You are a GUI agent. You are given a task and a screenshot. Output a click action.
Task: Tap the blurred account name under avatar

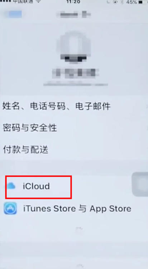tap(76, 73)
